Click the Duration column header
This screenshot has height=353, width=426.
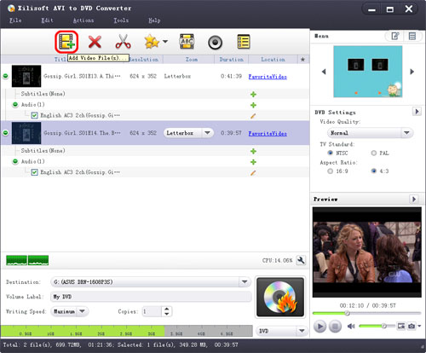[231, 60]
